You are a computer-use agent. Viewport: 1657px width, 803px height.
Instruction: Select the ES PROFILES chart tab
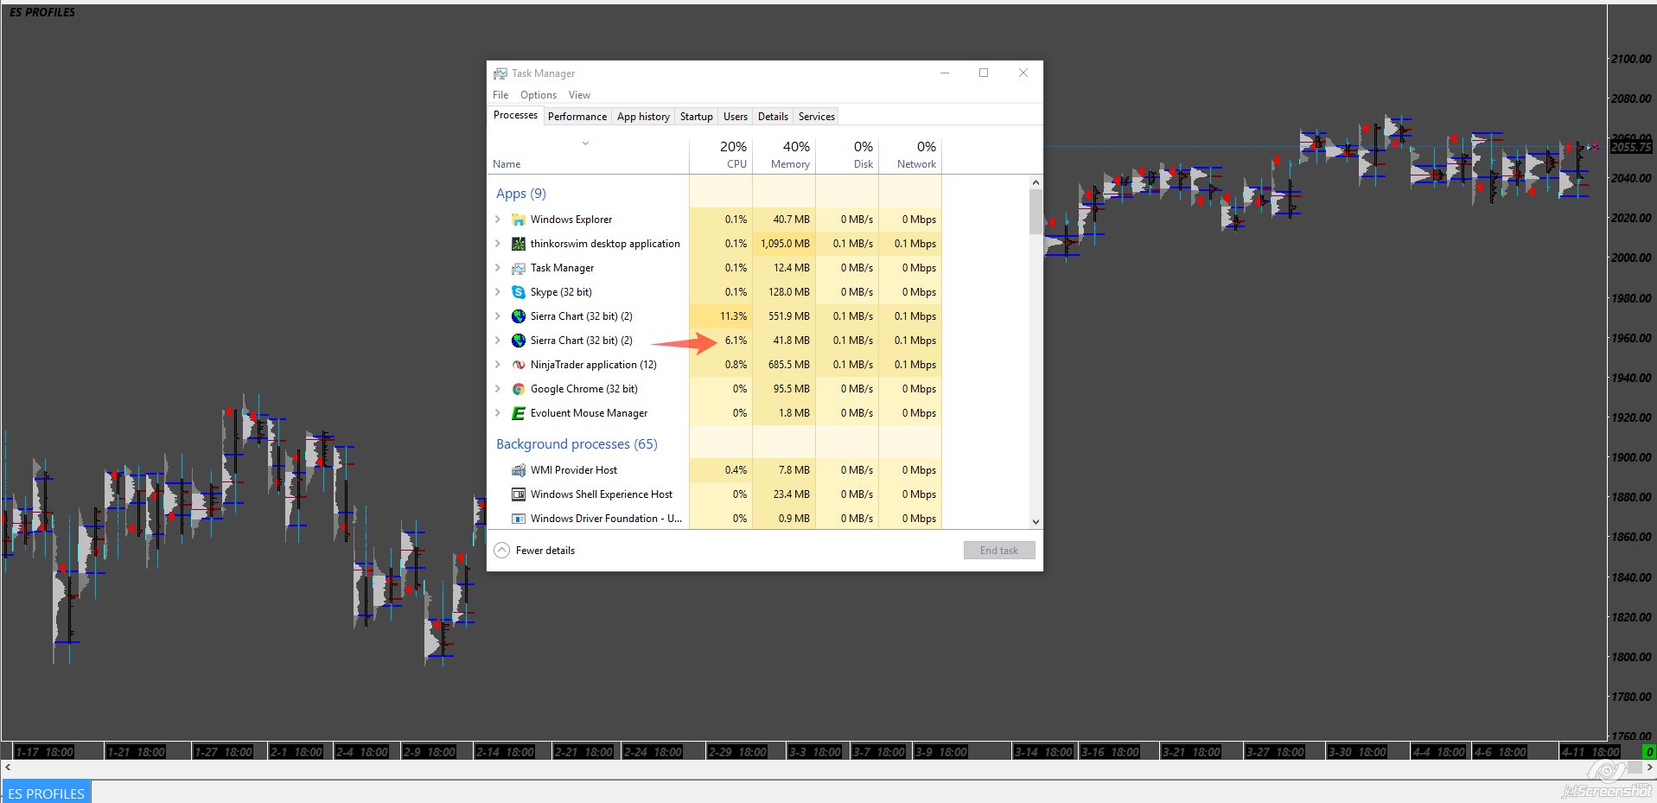point(47,793)
